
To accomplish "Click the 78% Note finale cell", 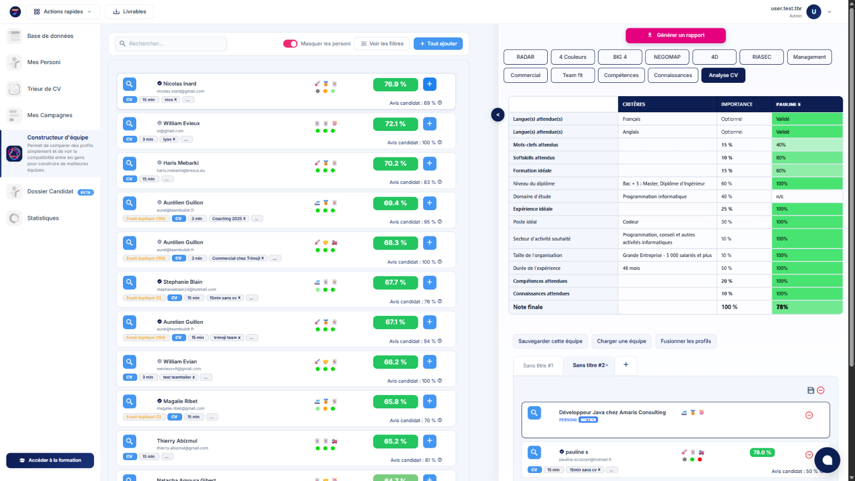I will click(x=807, y=307).
